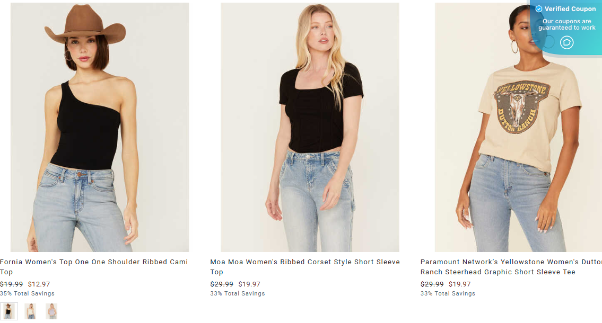Image resolution: width=602 pixels, height=323 pixels.
Task: Click the circular home icon in the coupon popup
Action: tap(567, 43)
